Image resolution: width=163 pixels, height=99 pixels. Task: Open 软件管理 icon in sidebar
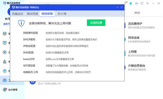click(5, 90)
